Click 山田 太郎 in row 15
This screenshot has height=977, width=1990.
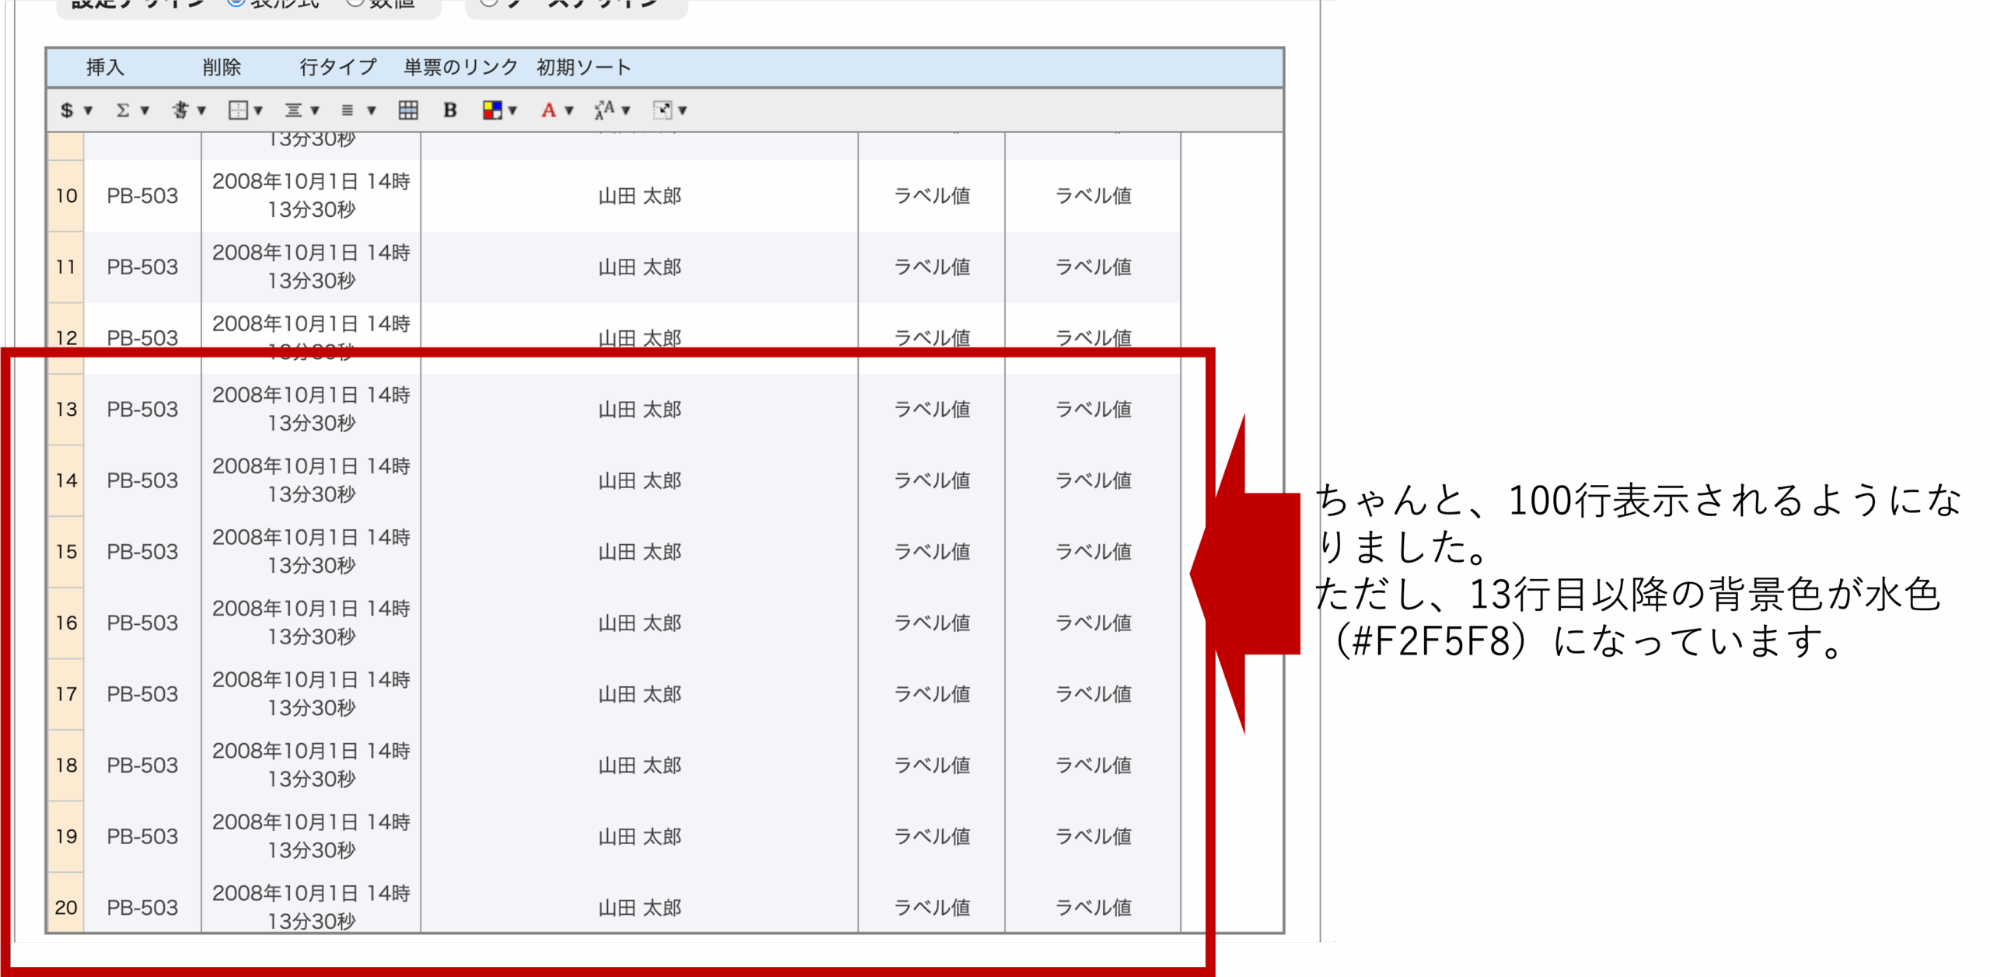640,552
